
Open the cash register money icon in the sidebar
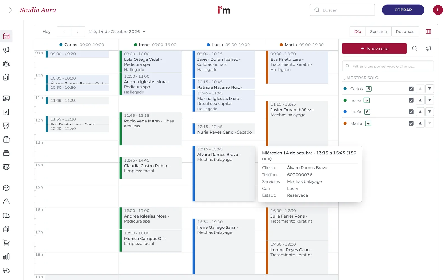click(6, 98)
